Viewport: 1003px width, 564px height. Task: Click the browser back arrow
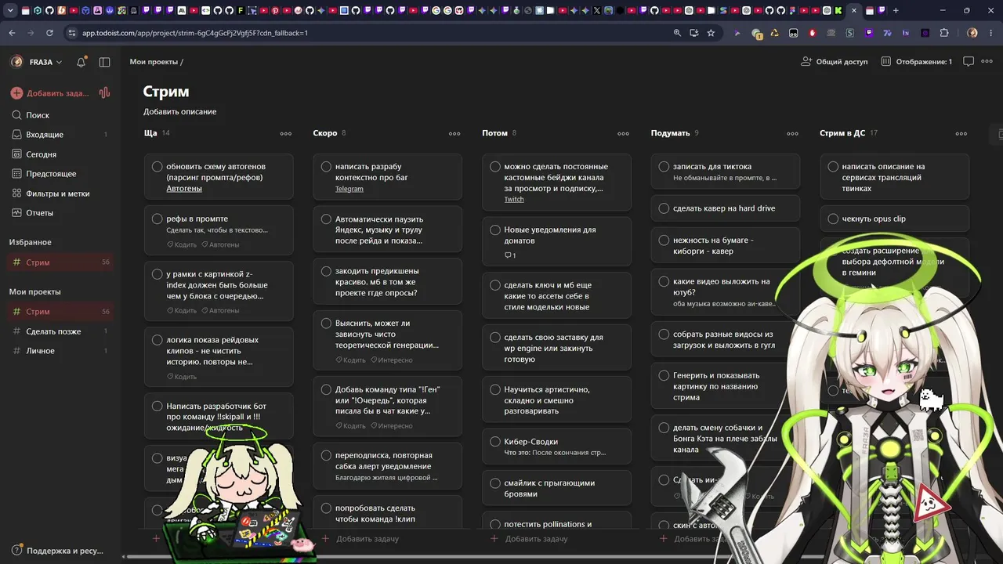coord(12,33)
